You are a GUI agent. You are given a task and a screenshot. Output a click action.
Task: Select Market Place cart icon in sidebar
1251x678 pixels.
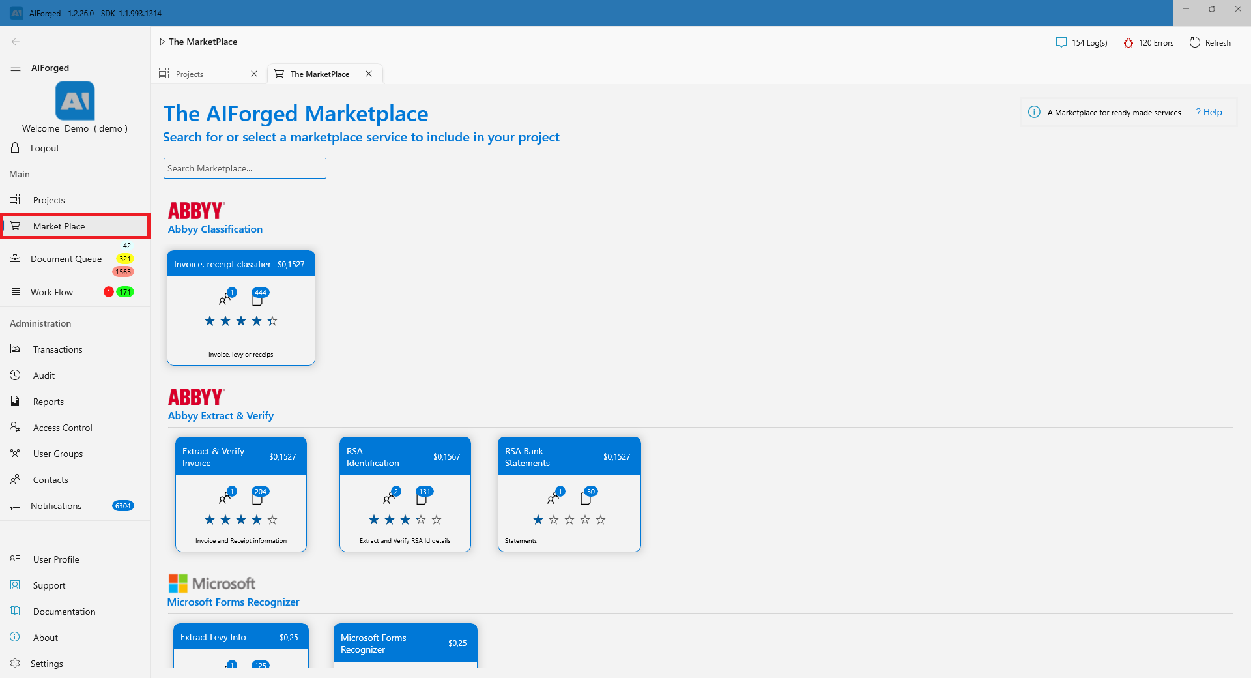15,226
